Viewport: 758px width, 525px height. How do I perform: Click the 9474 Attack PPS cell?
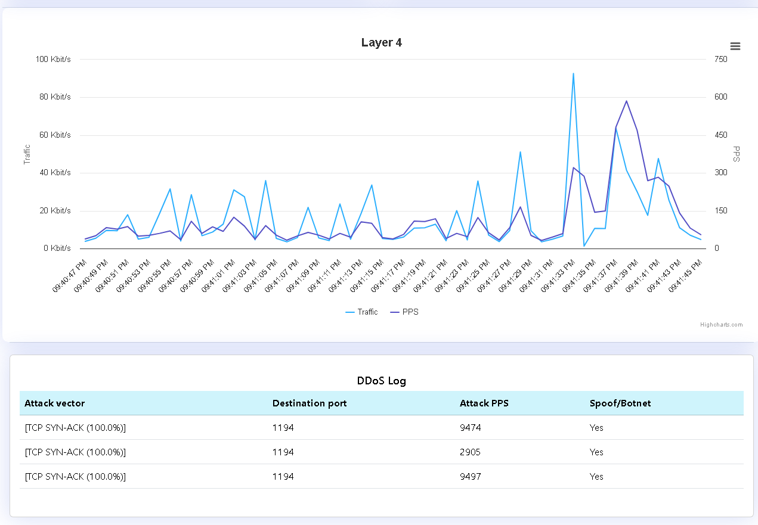pos(470,428)
